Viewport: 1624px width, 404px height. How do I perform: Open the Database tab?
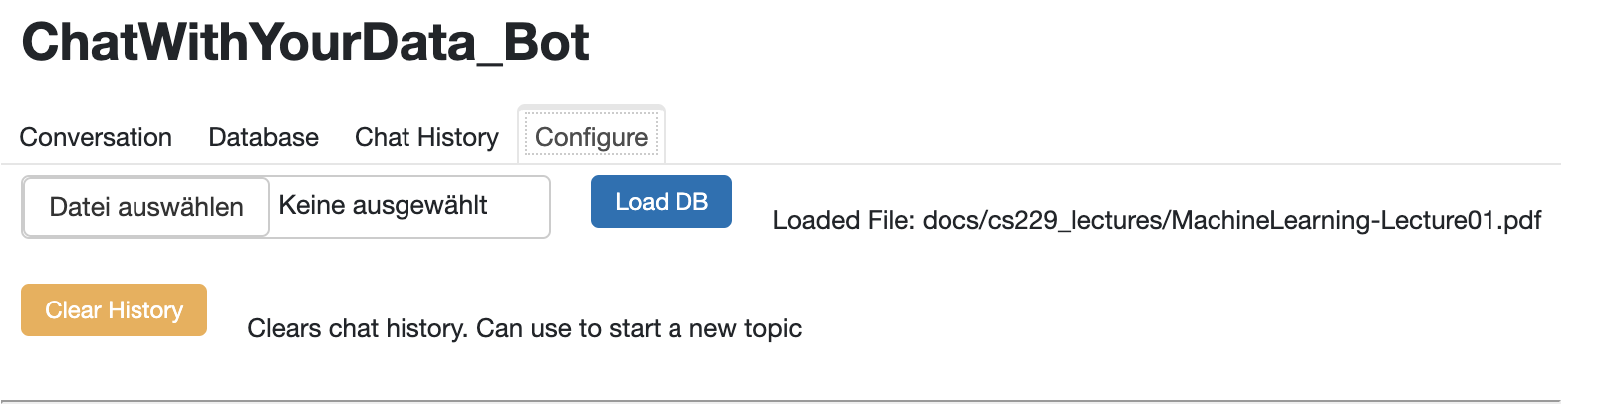[x=263, y=137]
